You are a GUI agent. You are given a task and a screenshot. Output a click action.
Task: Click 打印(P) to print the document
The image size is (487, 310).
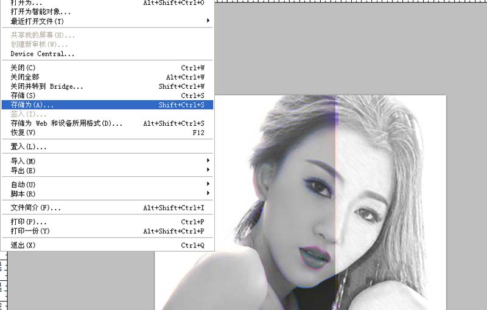(29, 222)
